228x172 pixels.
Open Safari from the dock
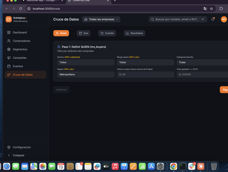click(7, 167)
